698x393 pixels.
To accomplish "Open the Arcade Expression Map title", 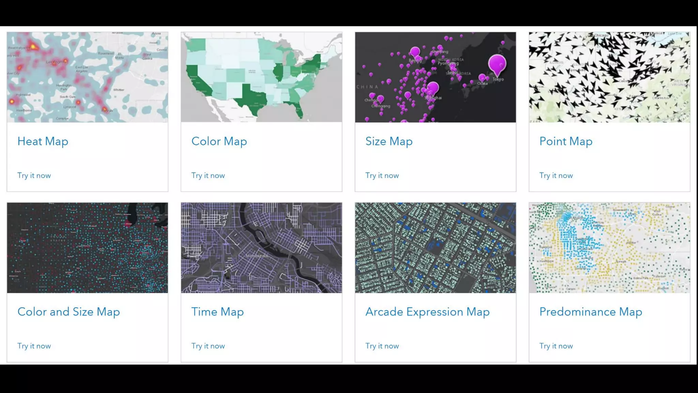I will pyautogui.click(x=427, y=312).
